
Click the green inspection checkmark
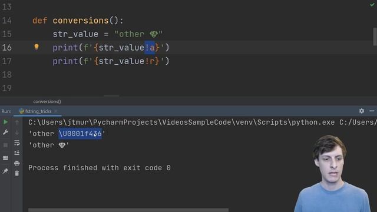[372, 5]
